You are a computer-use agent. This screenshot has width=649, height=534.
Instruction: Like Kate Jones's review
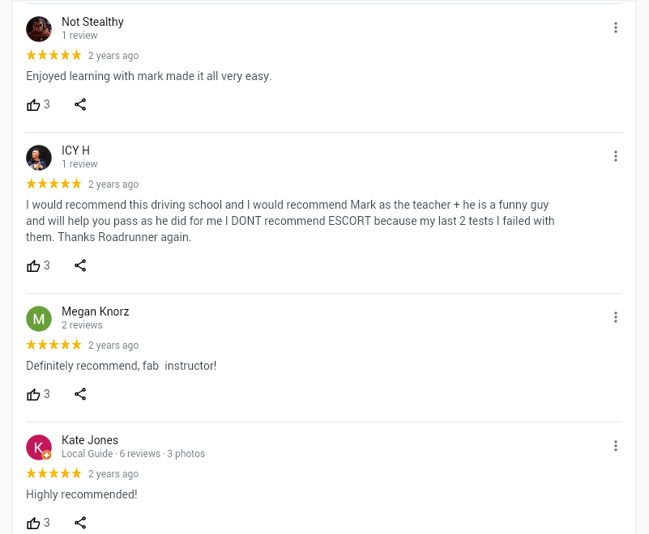pos(34,523)
